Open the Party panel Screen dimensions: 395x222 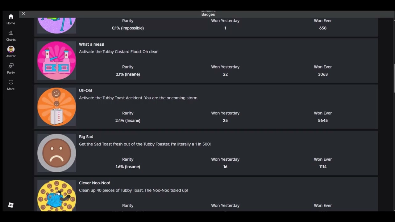pos(11,68)
